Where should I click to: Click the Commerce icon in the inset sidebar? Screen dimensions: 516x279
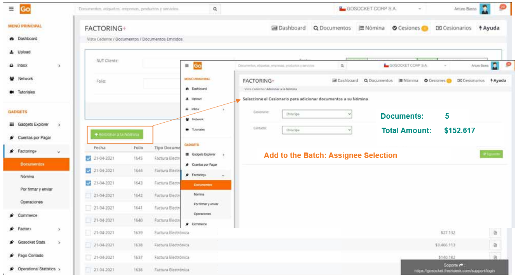pos(188,224)
